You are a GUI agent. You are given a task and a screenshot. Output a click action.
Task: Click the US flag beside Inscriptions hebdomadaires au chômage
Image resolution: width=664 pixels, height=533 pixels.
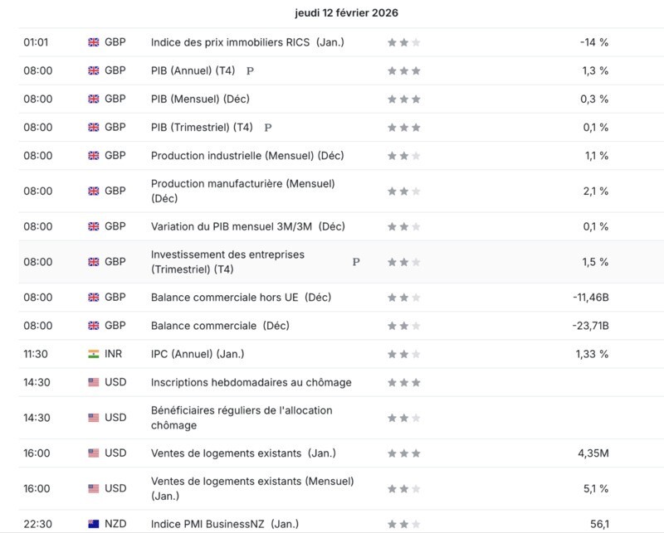point(94,382)
